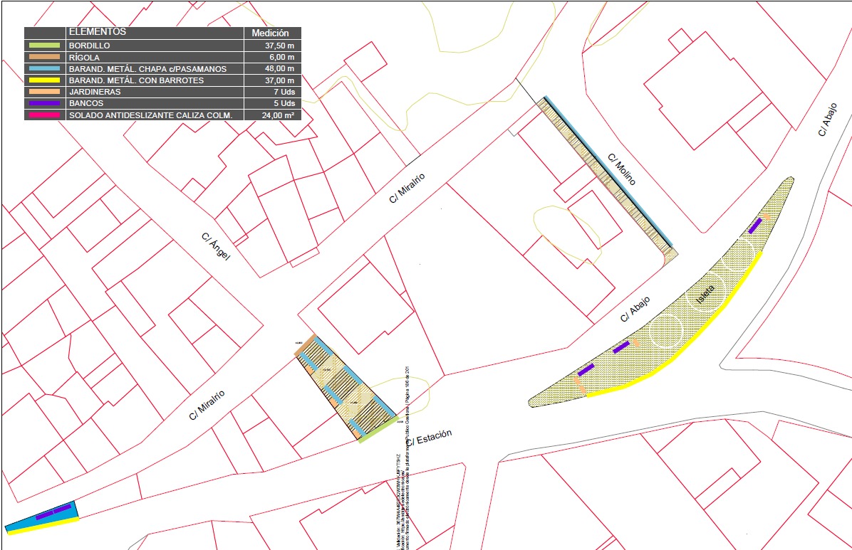This screenshot has height=550, width=852.
Task: Click the green bordillo line by C/ Estación
Action: point(379,430)
